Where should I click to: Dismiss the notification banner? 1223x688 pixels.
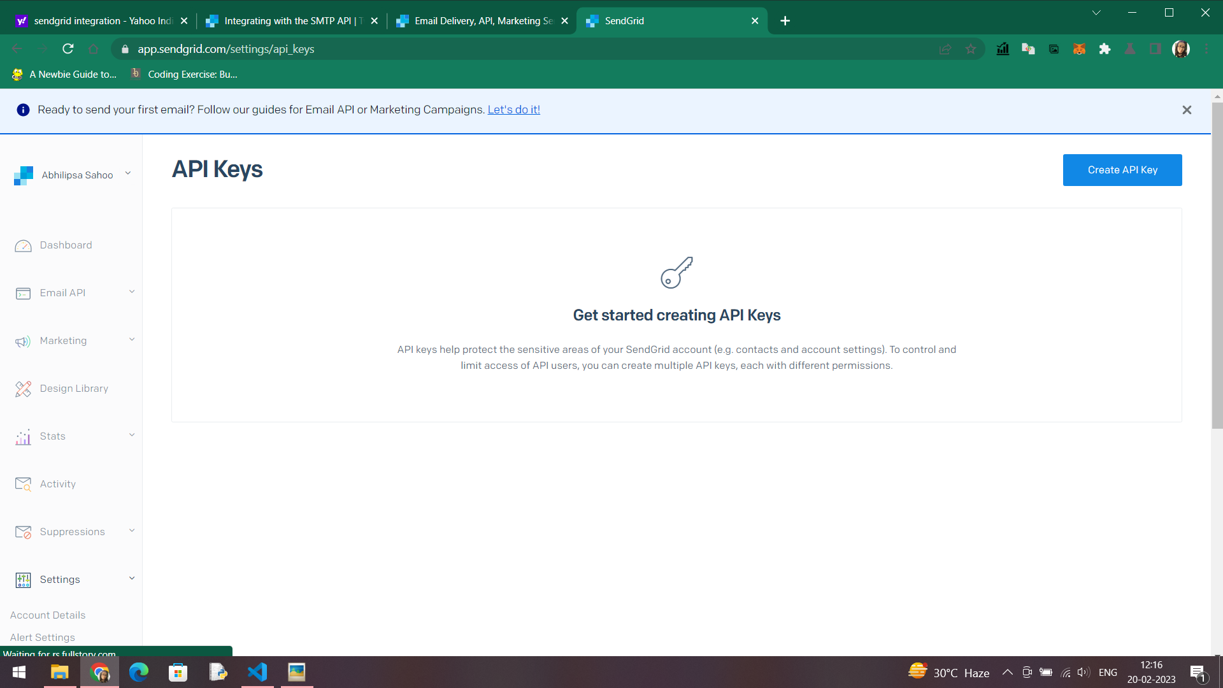coord(1187,110)
